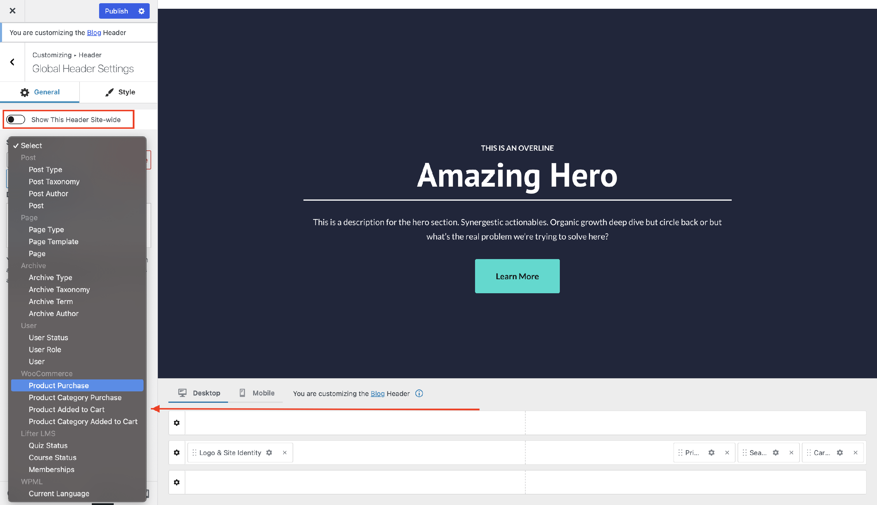The height and width of the screenshot is (505, 877).
Task: Click the Publish button
Action: click(116, 11)
